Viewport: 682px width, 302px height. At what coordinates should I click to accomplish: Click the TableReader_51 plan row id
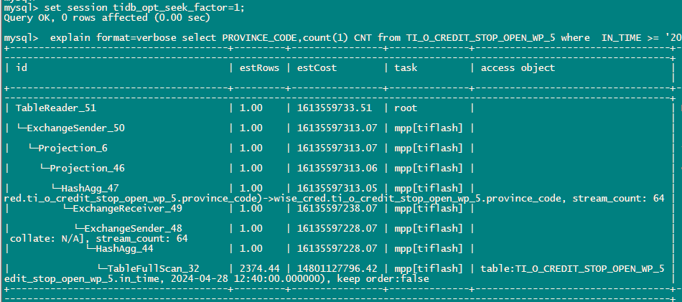point(55,108)
